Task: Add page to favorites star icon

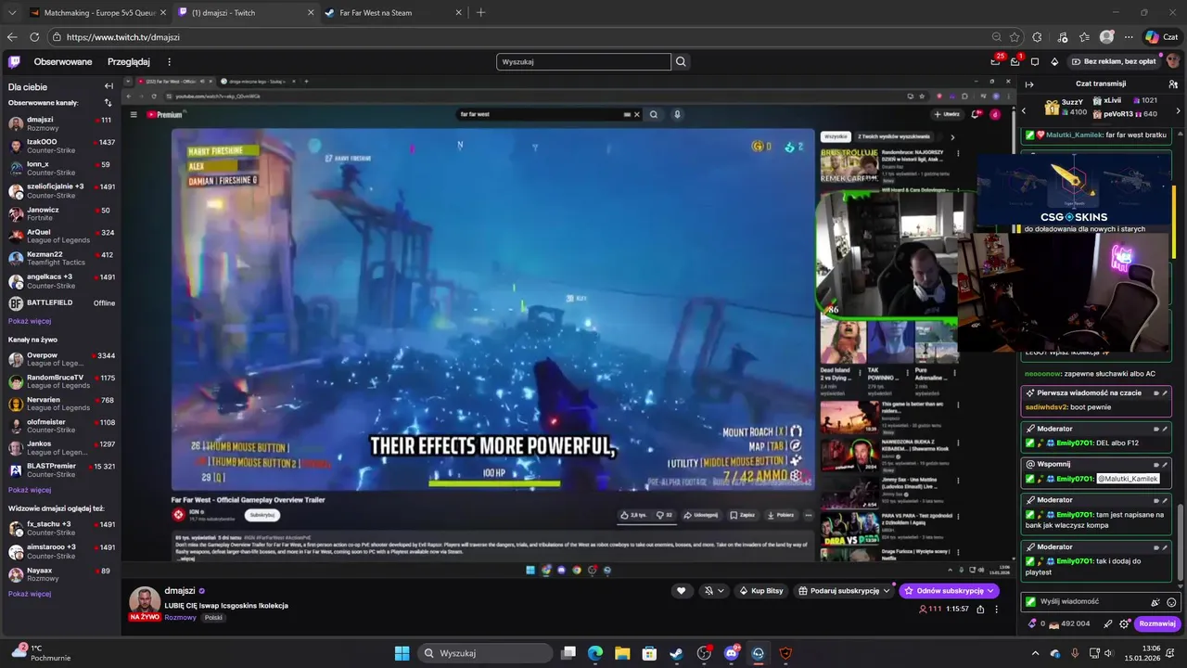Action: pyautogui.click(x=1015, y=37)
